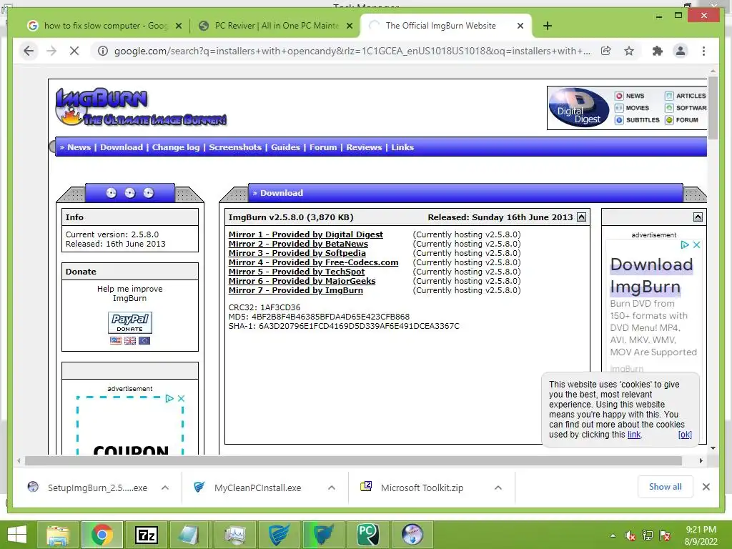Viewport: 732px width, 549px height.
Task: Open the Screenshots navigation item
Action: pyautogui.click(x=235, y=147)
